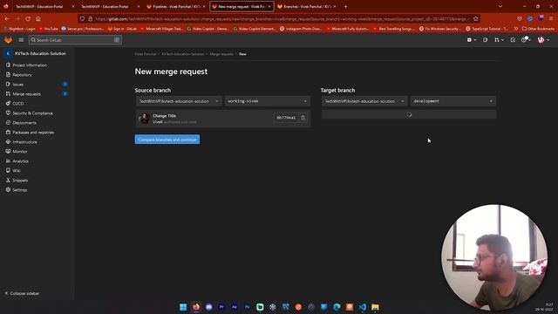Viewport: 558px width, 314px height.
Task: Click Compare branches and continue button
Action: click(167, 140)
